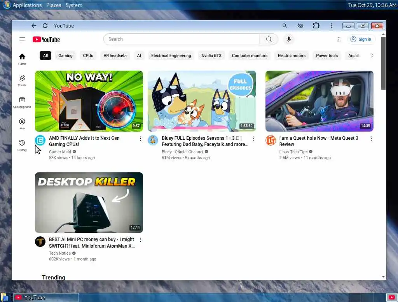Open title 'I am a Quest-hole Now'
This screenshot has width=398, height=302.
click(x=319, y=141)
